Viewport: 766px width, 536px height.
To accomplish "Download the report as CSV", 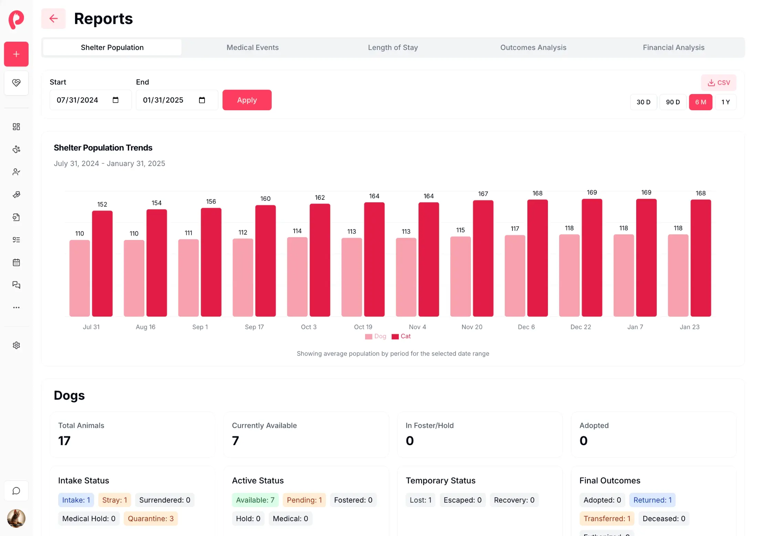I will coord(719,83).
